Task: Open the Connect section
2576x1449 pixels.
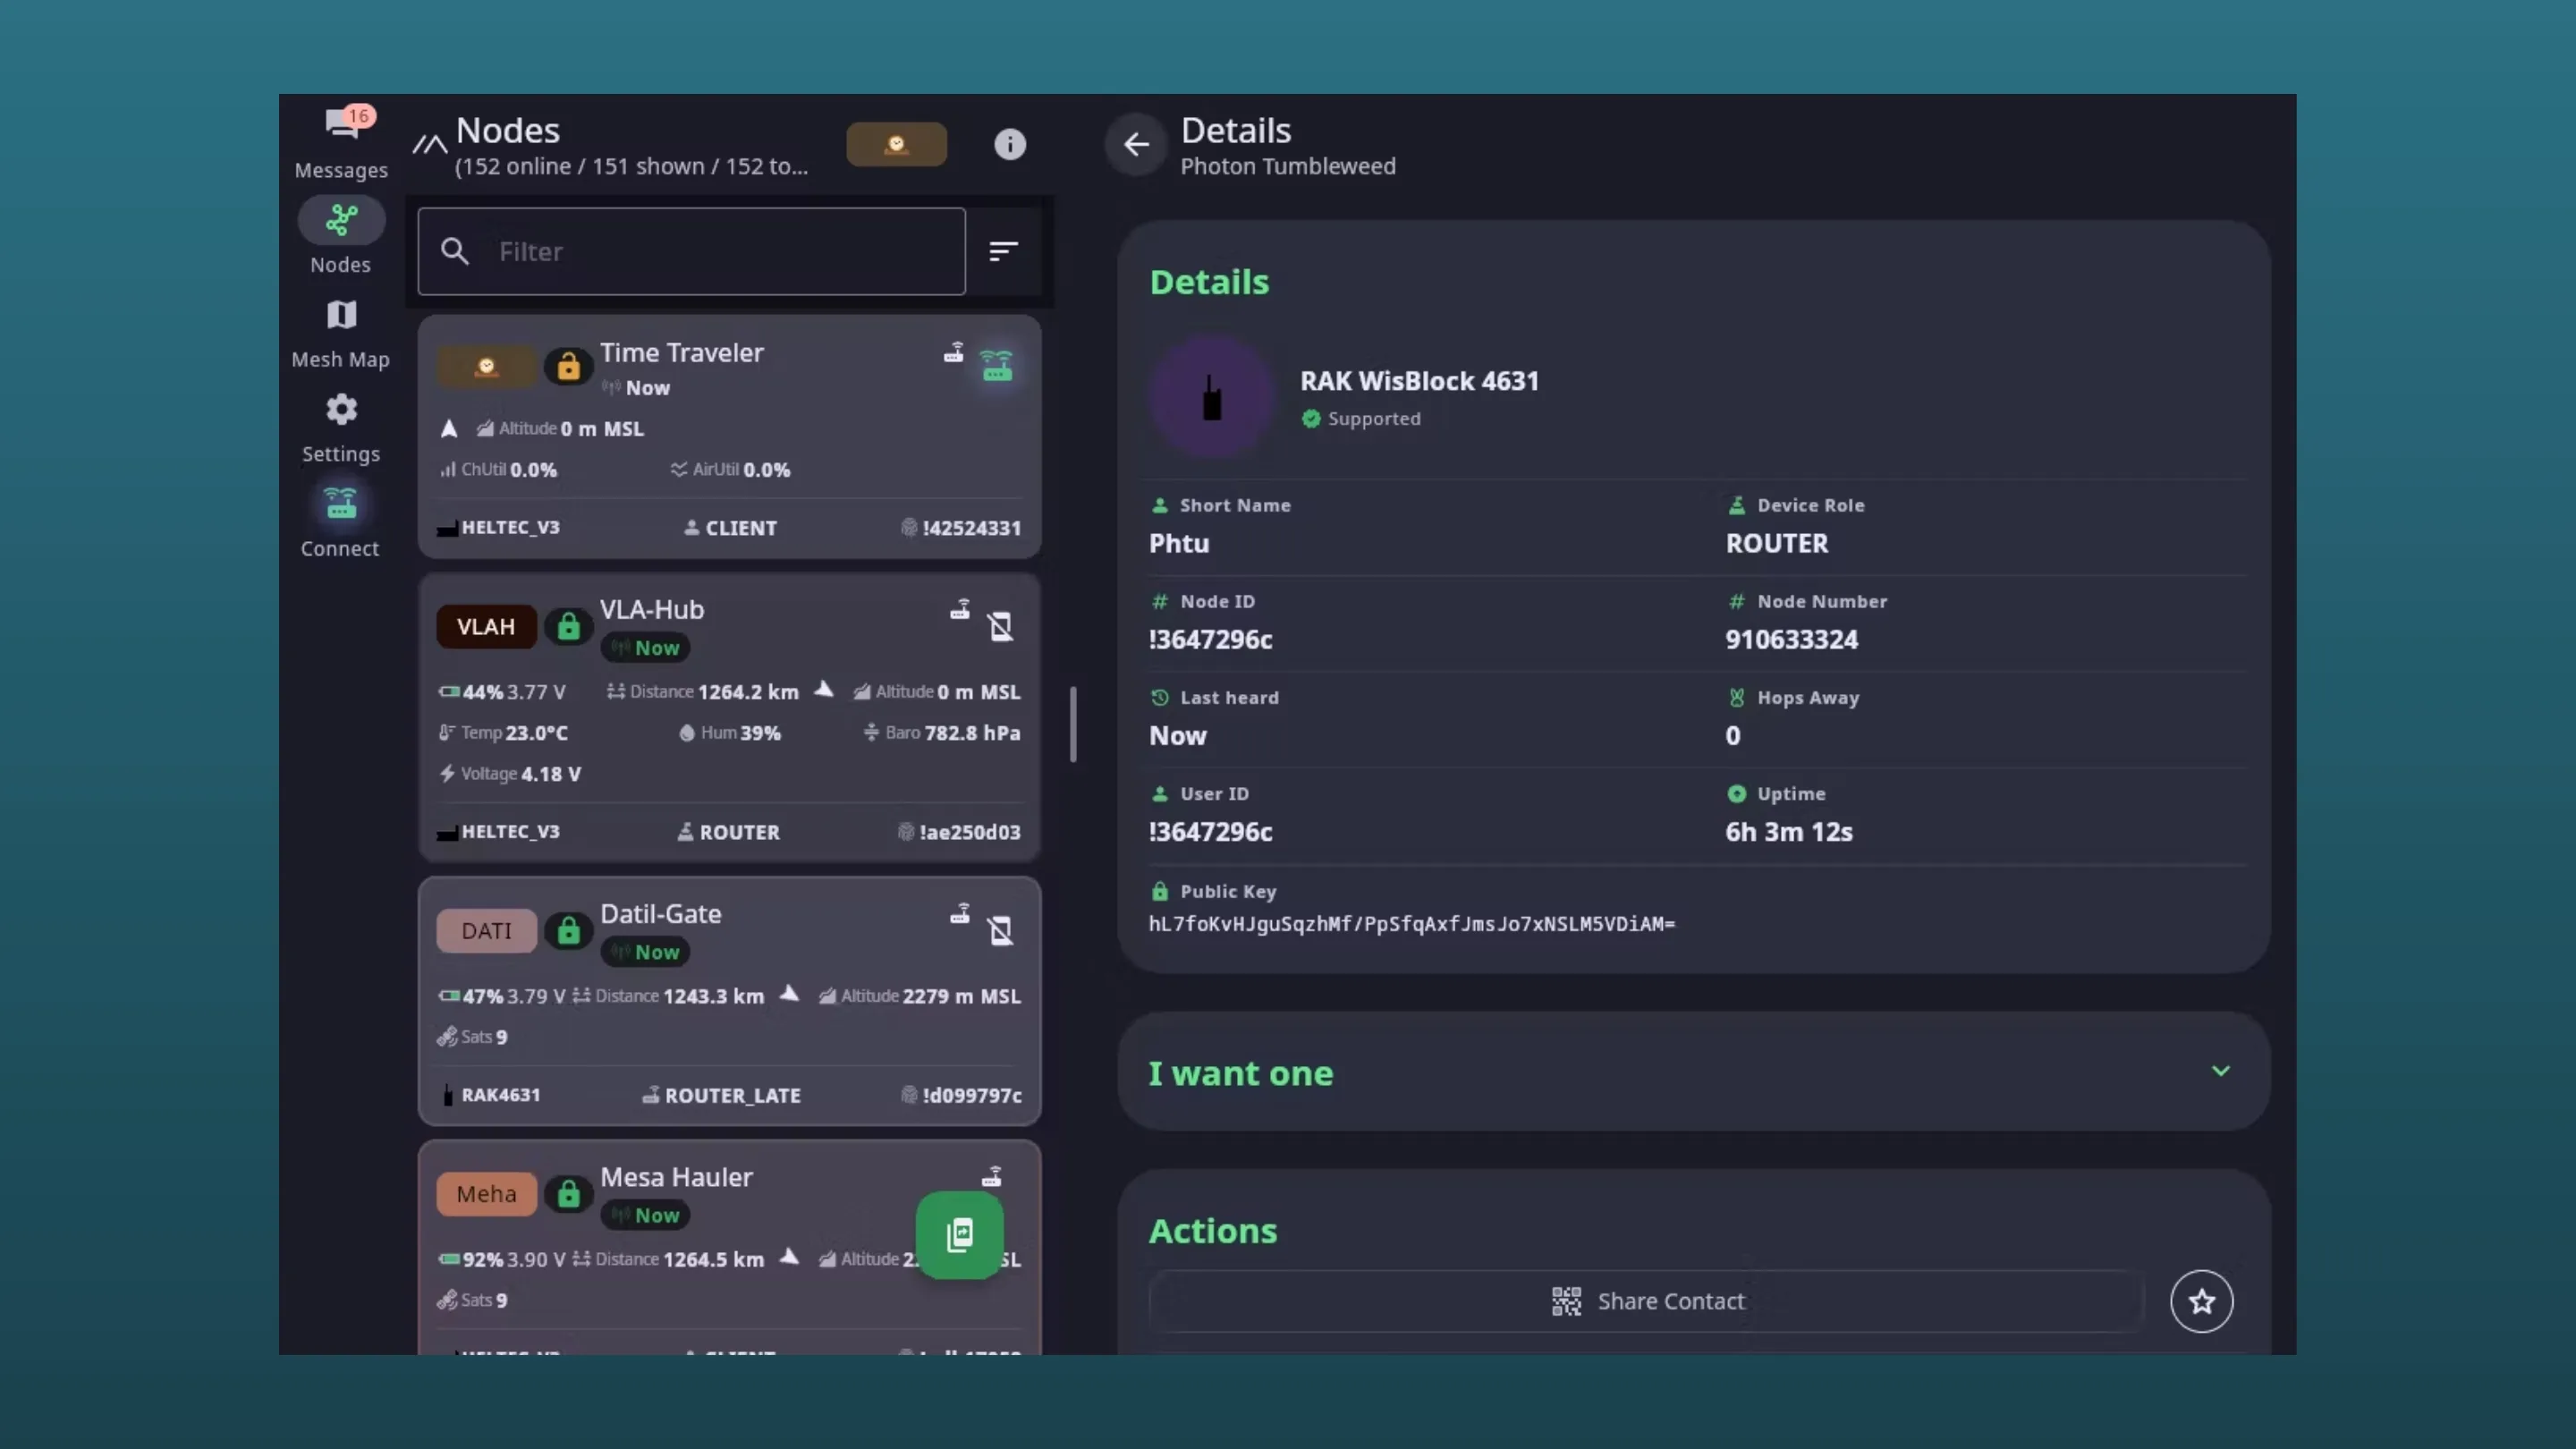Action: coord(341,522)
